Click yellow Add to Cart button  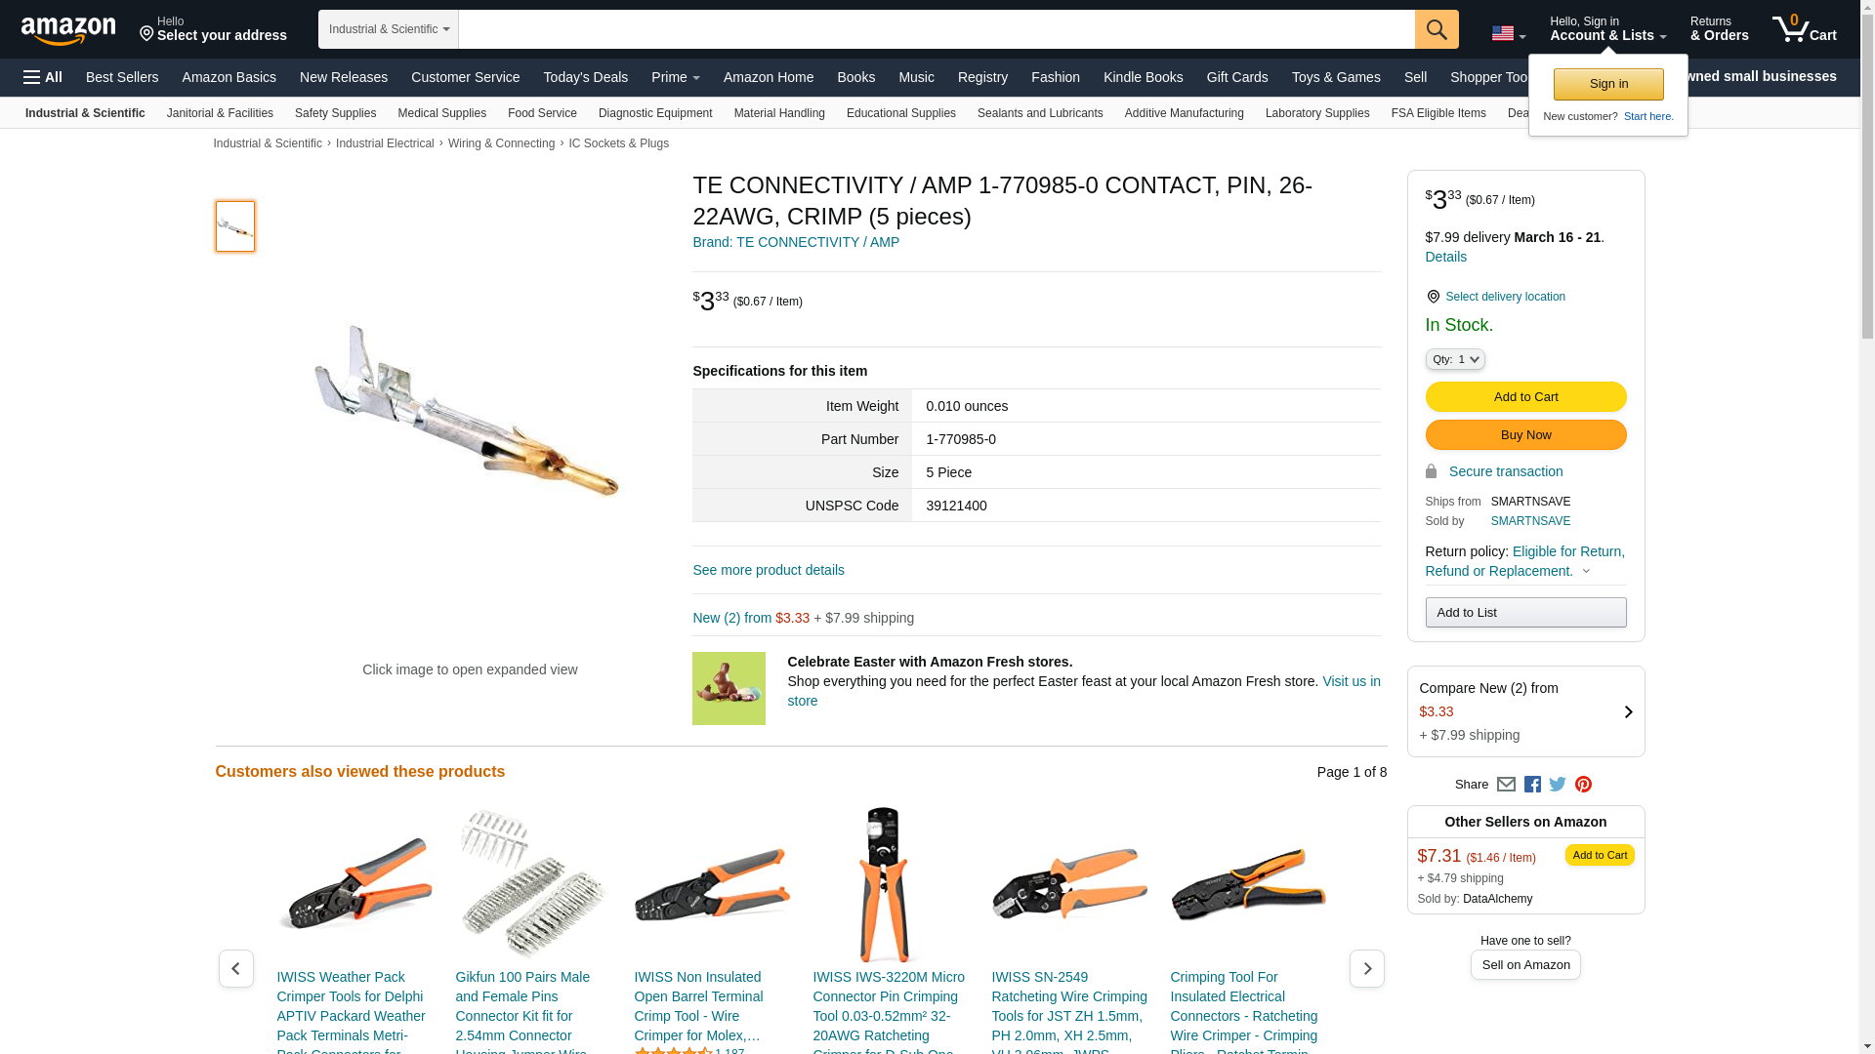click(x=1525, y=397)
